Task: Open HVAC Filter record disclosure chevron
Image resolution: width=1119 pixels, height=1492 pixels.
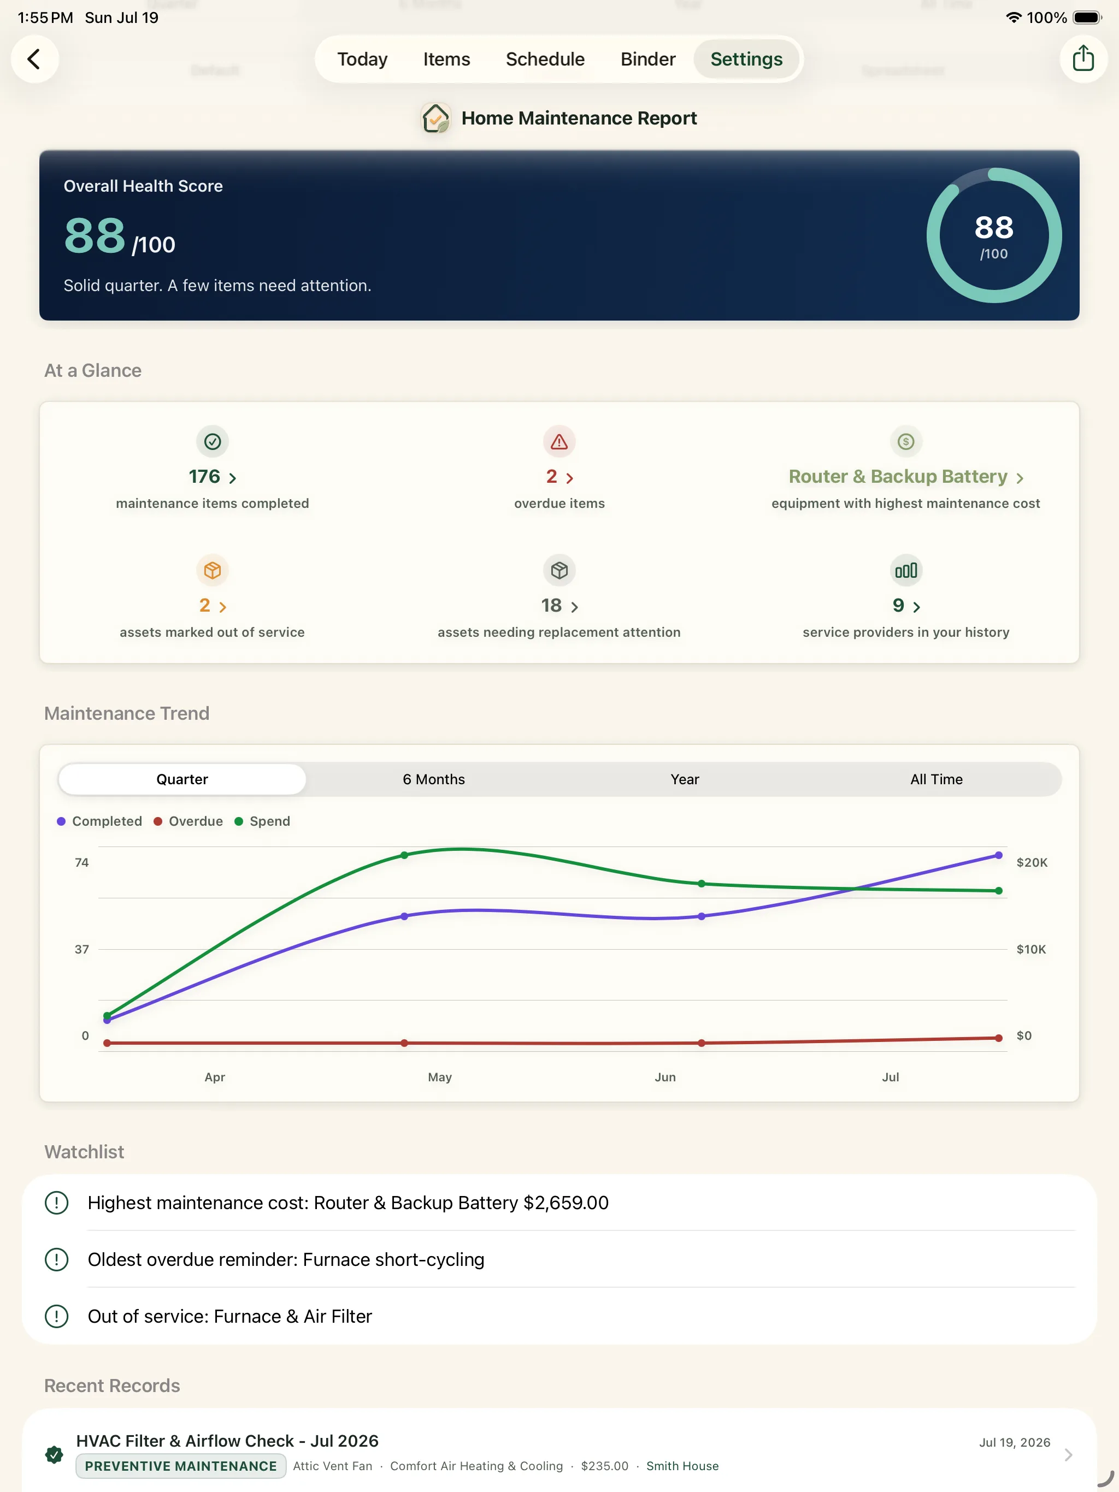Action: point(1068,1455)
